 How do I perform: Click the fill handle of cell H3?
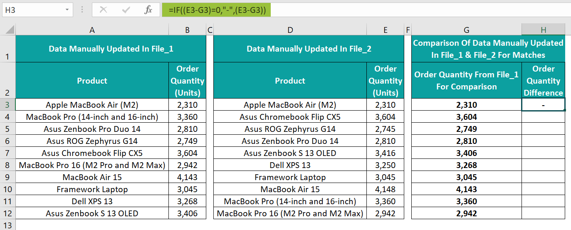(565, 110)
